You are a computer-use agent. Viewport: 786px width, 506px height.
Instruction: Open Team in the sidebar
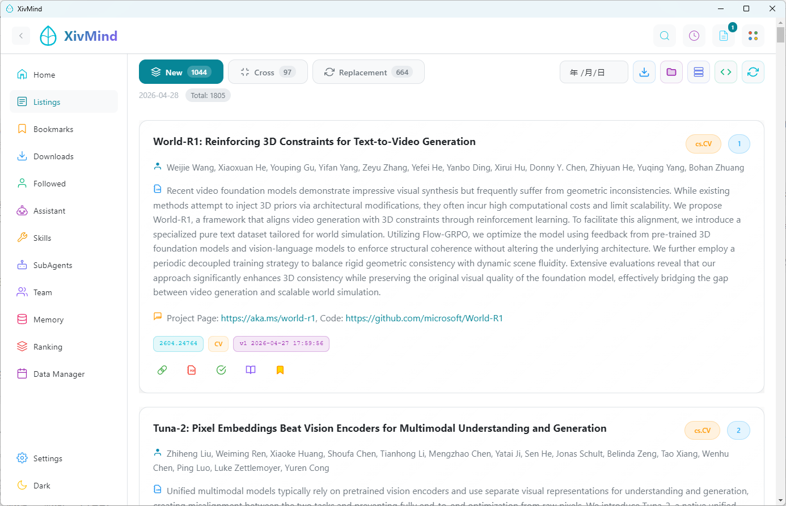64,292
